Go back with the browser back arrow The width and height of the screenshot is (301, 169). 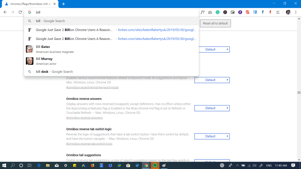point(5,12)
